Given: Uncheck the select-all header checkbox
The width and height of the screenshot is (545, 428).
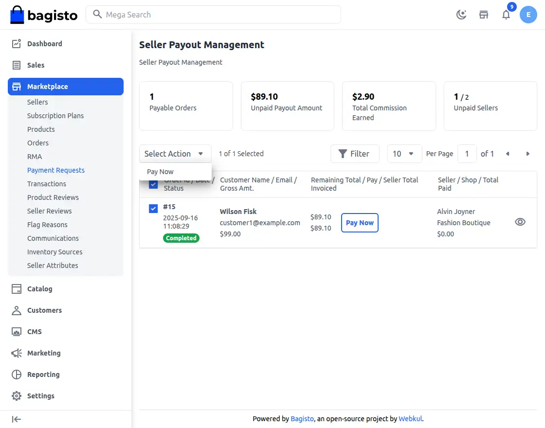Looking at the screenshot, I should [x=153, y=184].
